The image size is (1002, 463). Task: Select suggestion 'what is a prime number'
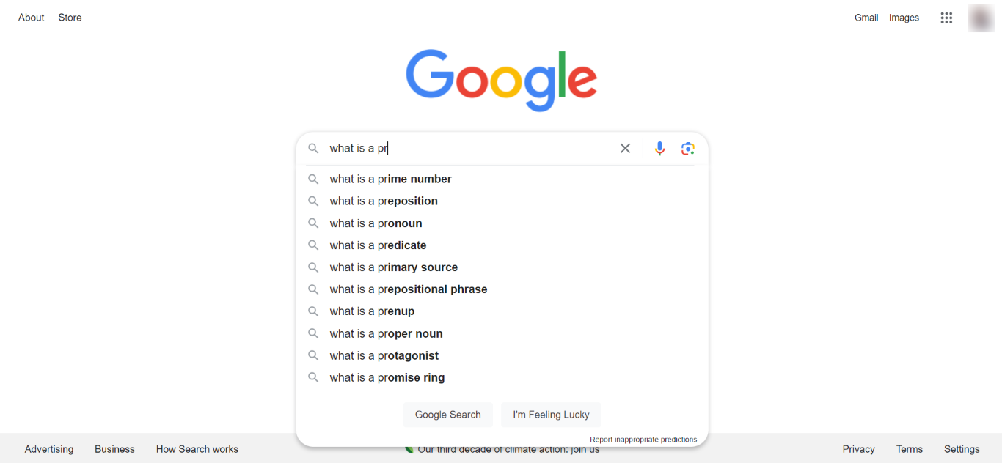coord(390,179)
